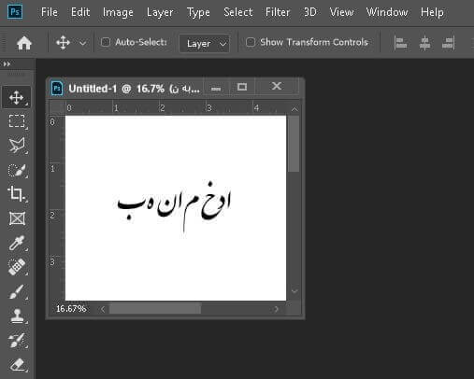Open the File menu
This screenshot has height=379, width=474.
click(x=50, y=12)
